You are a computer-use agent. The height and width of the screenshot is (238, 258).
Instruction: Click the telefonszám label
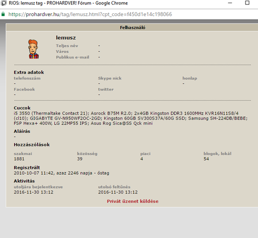click(27, 78)
